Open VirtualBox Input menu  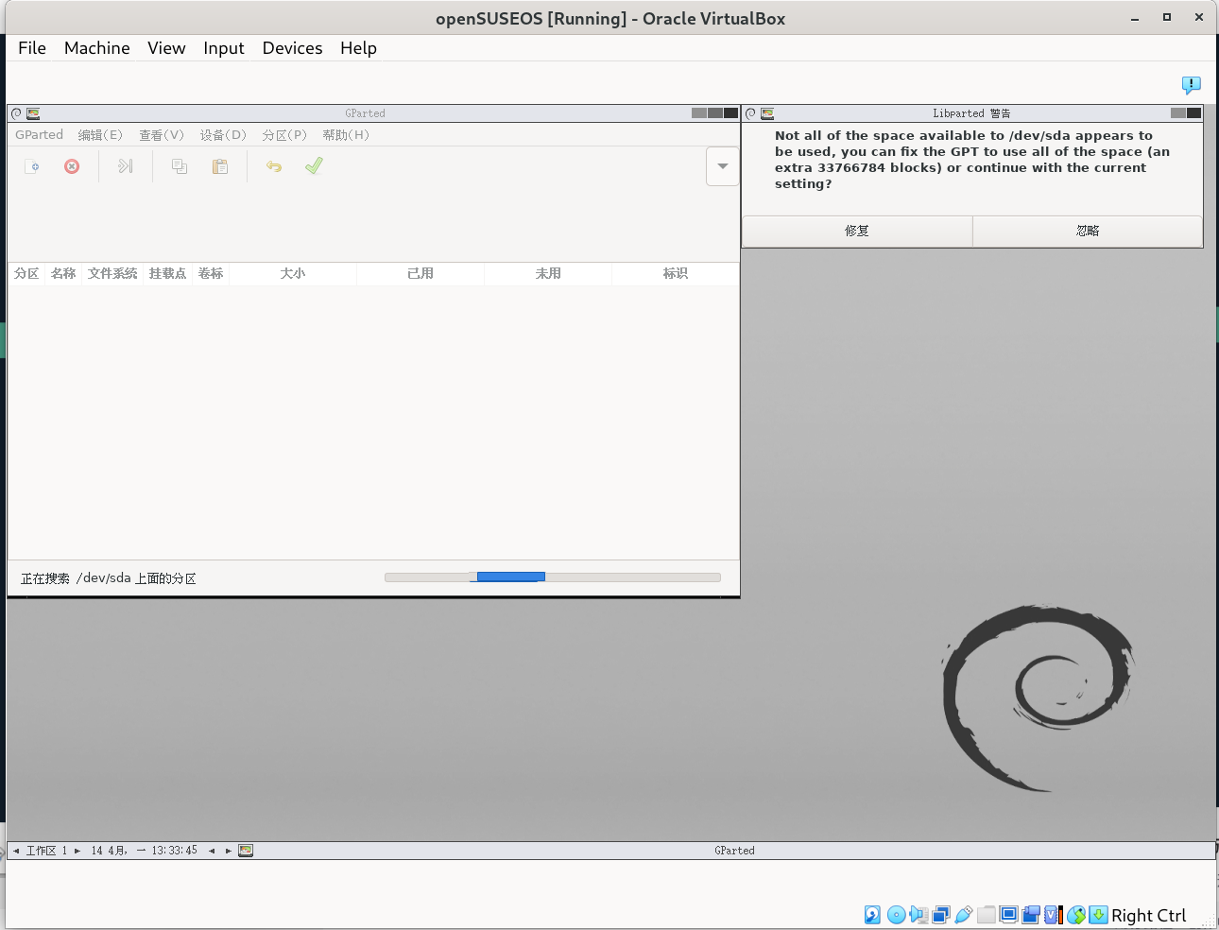[x=224, y=48]
